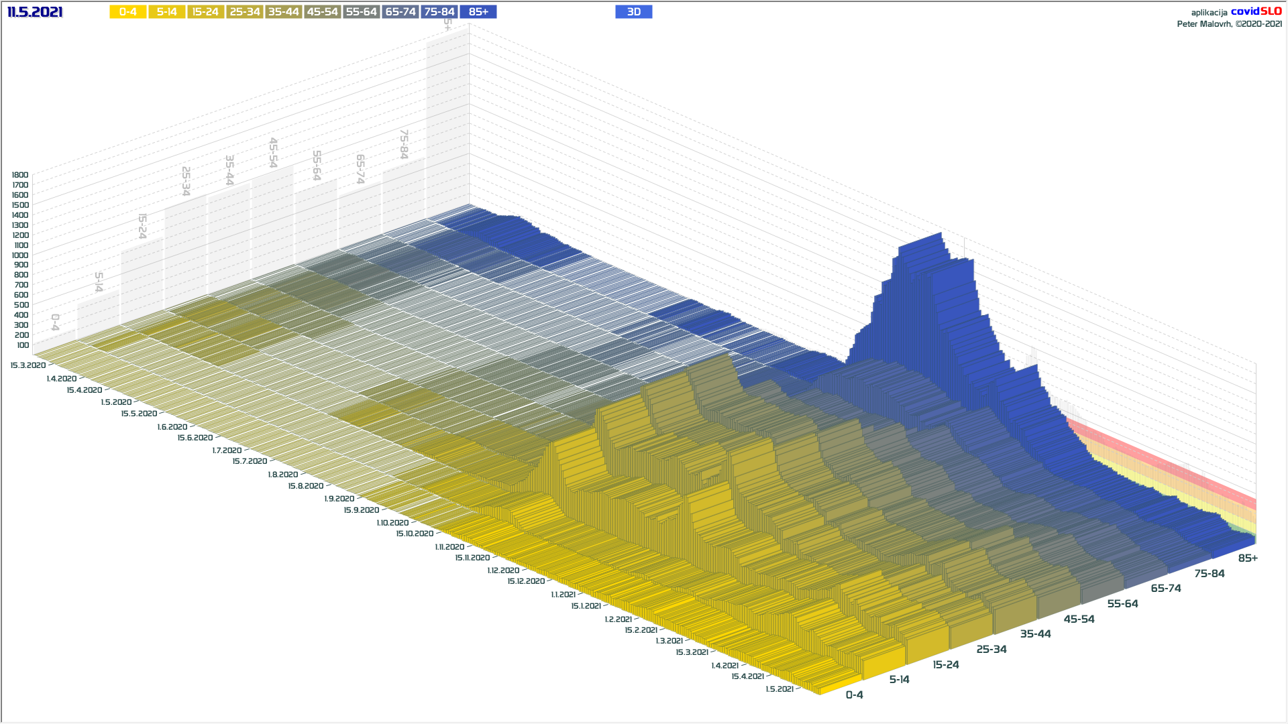1288x724 pixels.
Task: Hide the 25-34 age group series
Action: (244, 12)
